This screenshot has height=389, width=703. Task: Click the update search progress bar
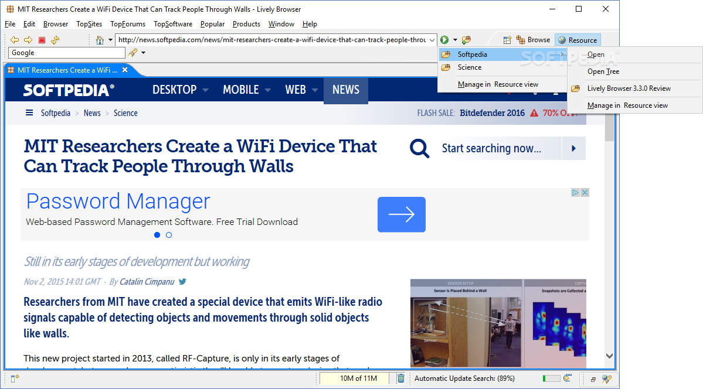(x=551, y=378)
